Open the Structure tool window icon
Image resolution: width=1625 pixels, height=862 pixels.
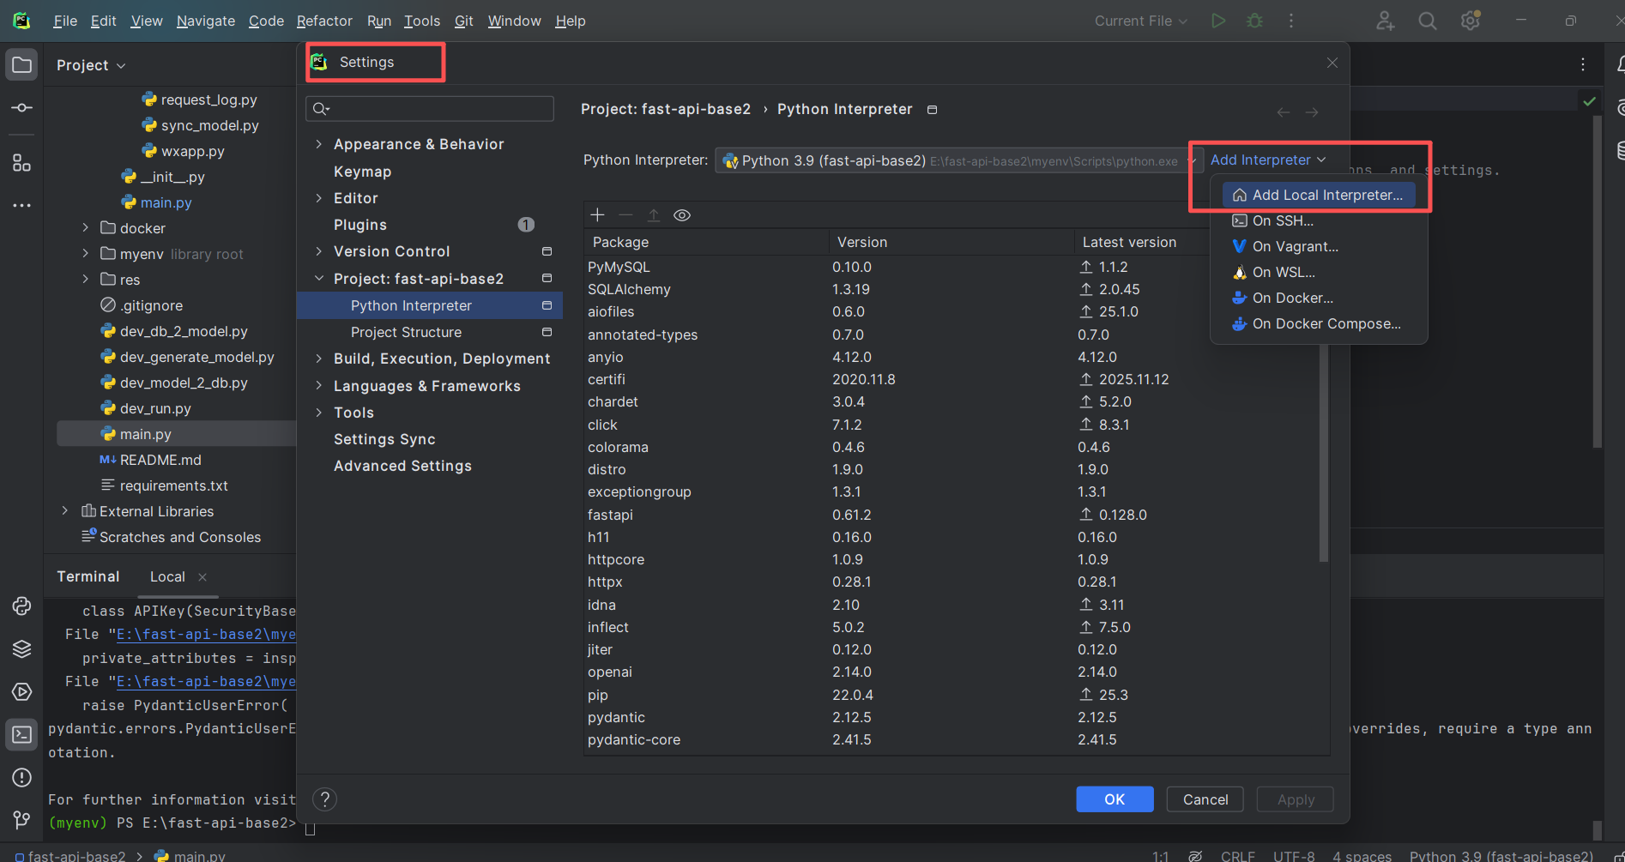(22, 162)
